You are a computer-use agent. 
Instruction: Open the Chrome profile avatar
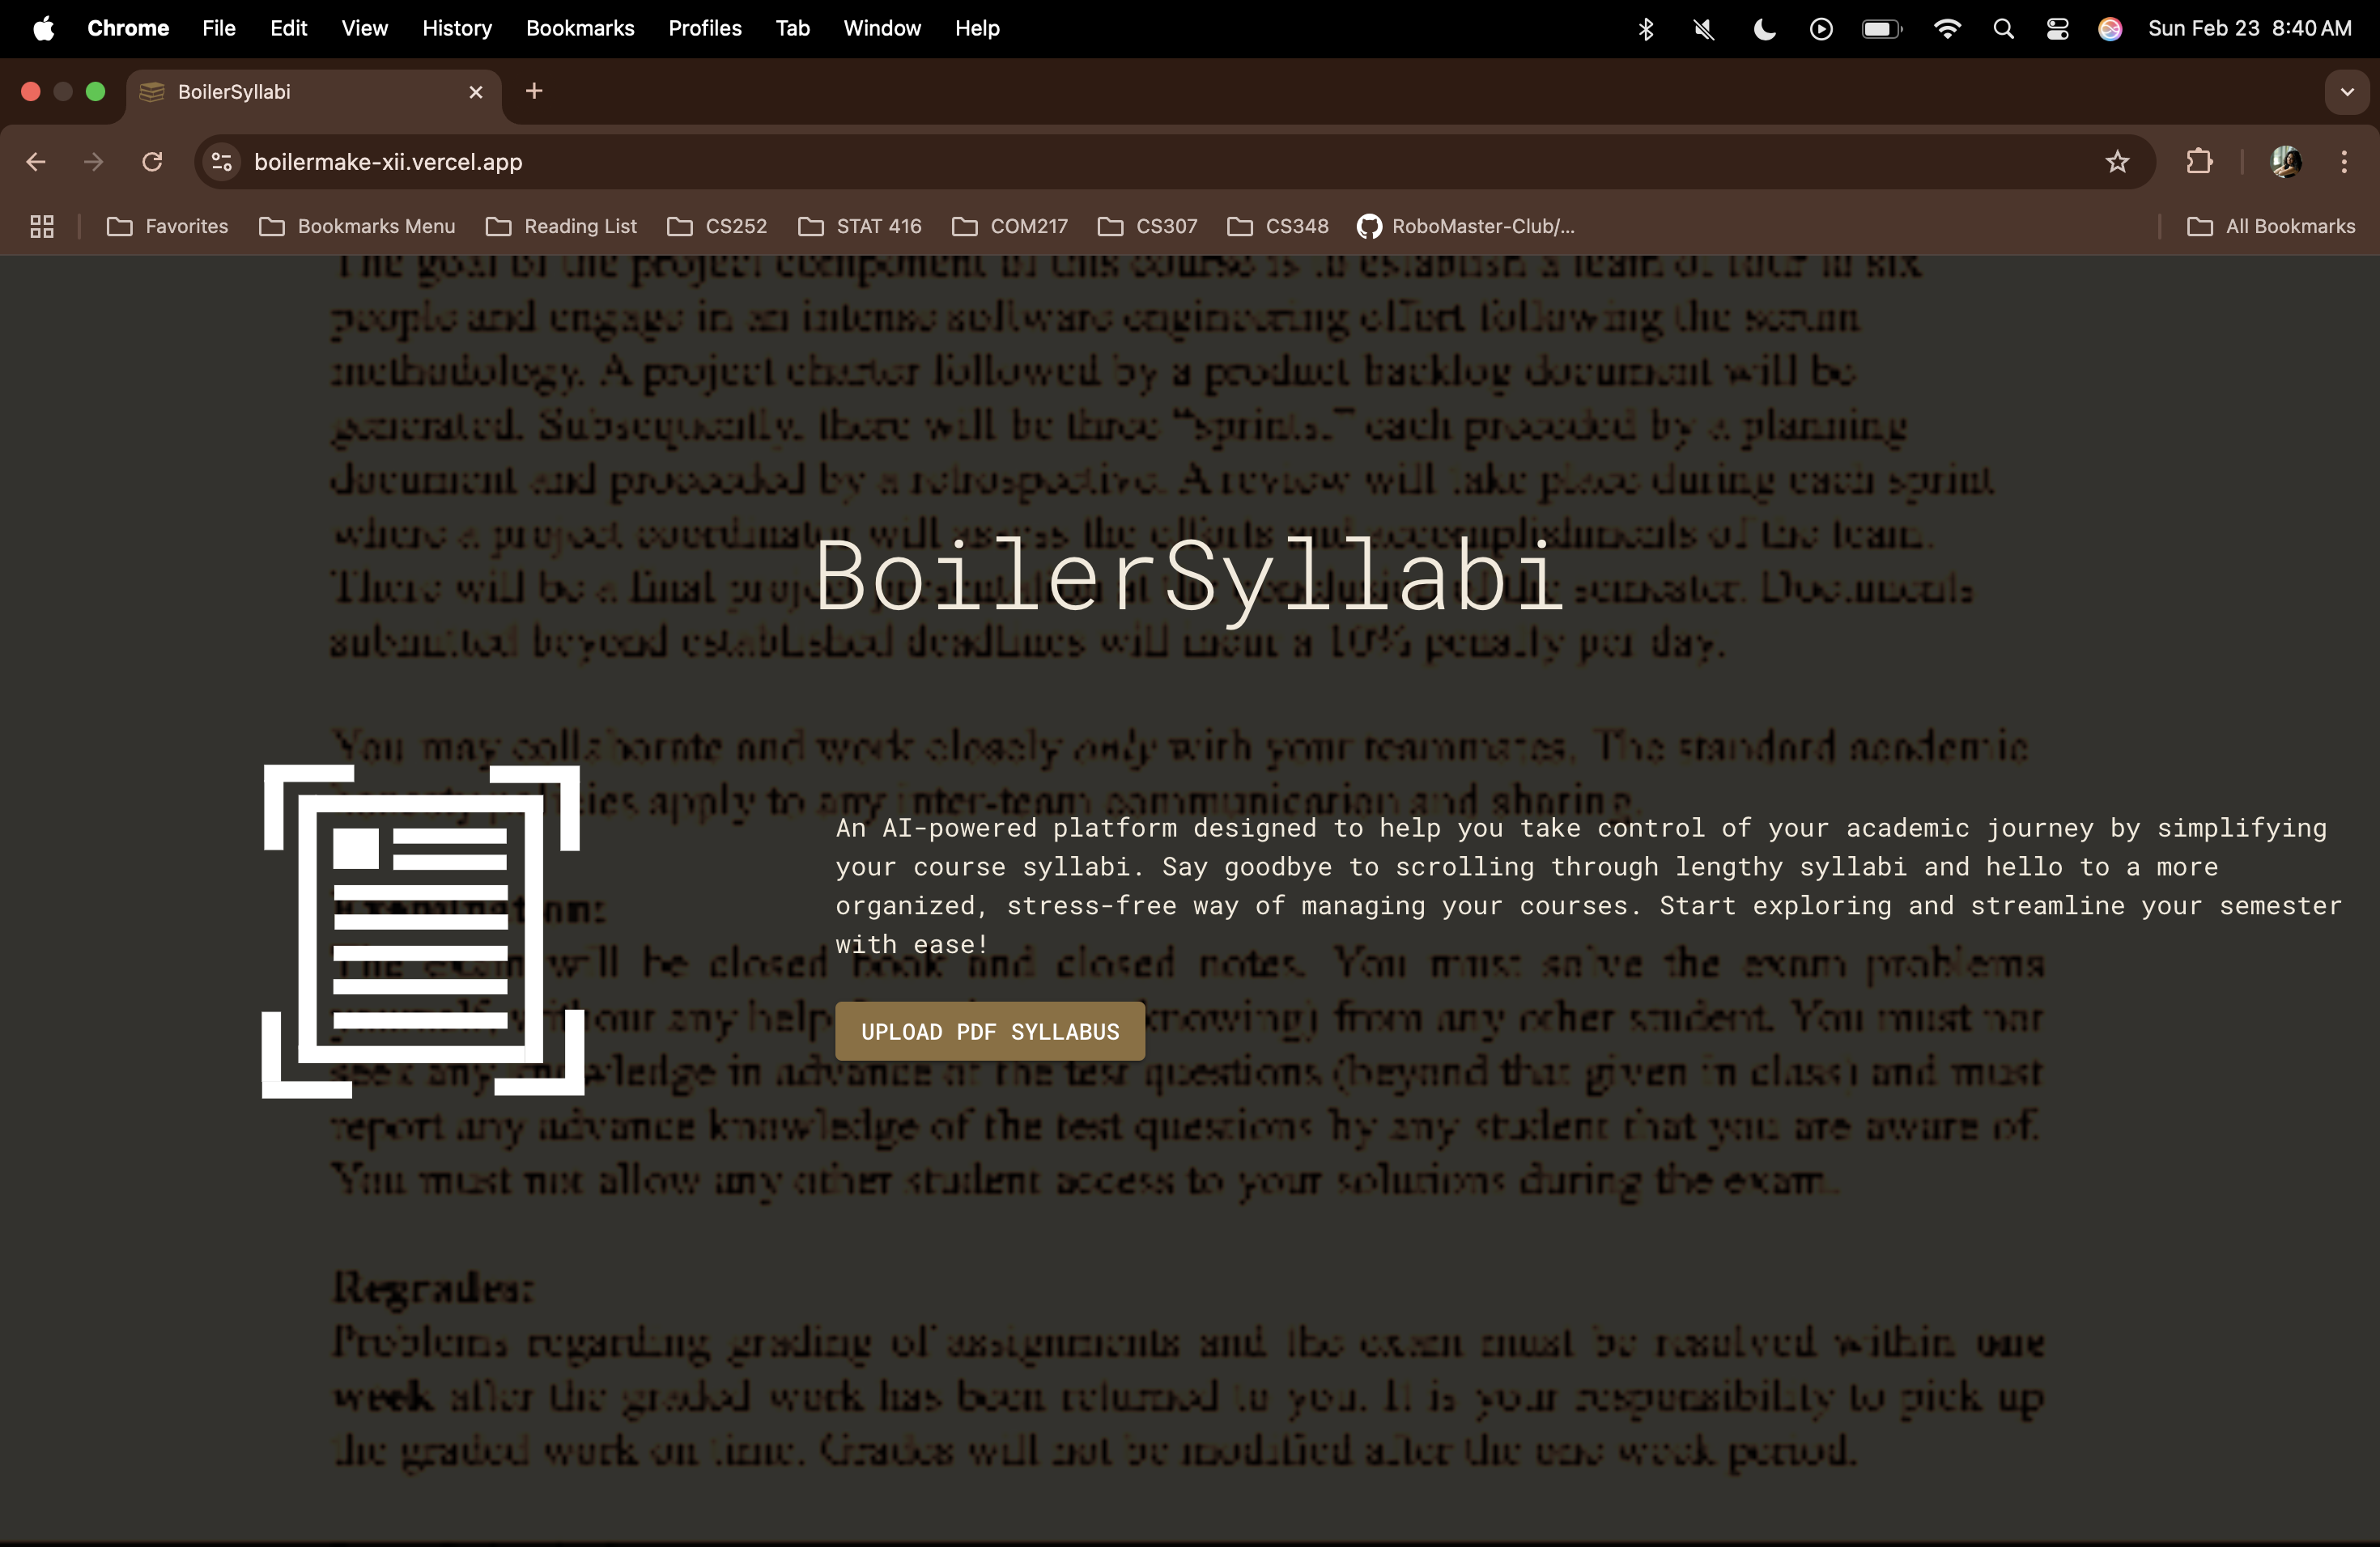tap(2285, 162)
